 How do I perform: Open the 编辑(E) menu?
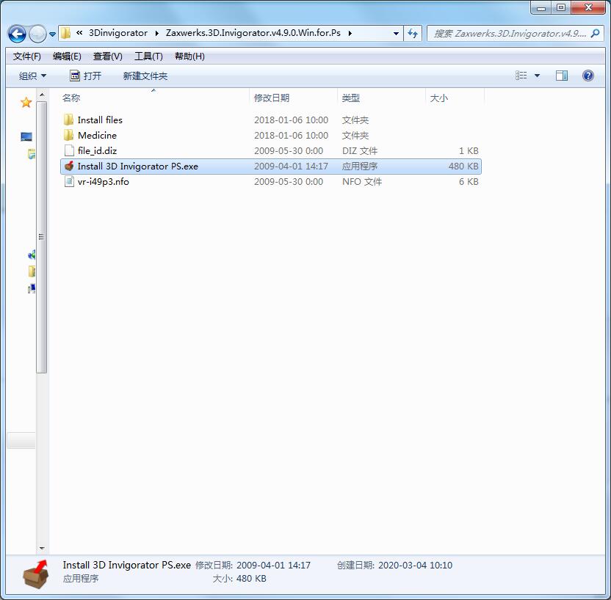pos(67,56)
